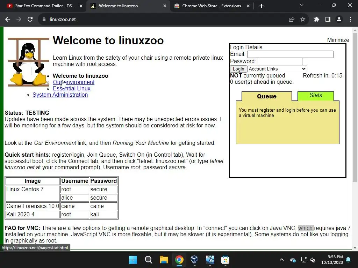This screenshot has height=268, width=358.
Task: Switch to the green Stats tab
Action: [316, 95]
